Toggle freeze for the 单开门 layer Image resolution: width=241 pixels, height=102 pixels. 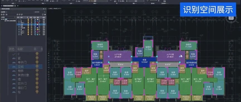click(31, 23)
